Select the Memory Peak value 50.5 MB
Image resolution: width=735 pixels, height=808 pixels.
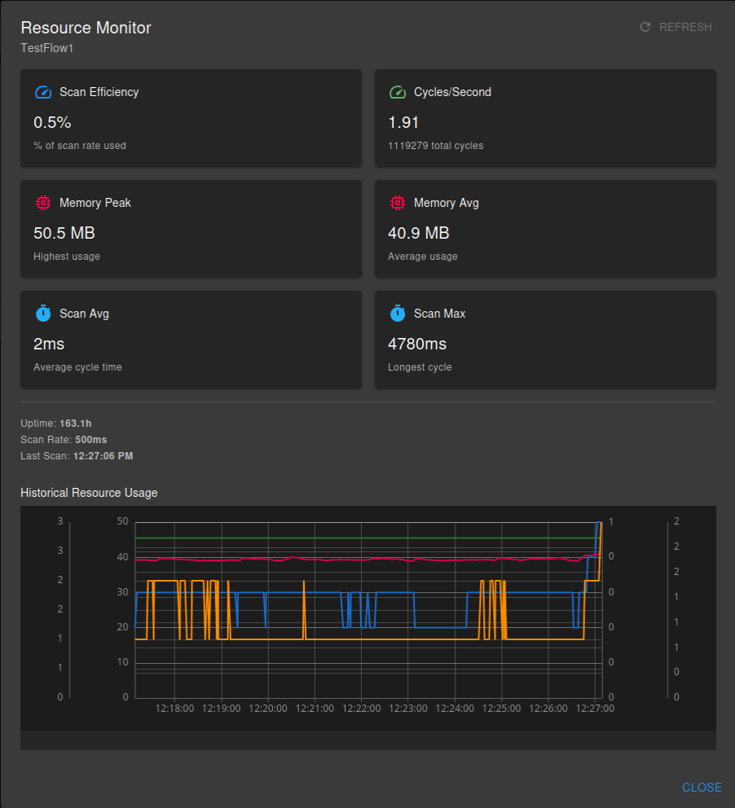[64, 233]
